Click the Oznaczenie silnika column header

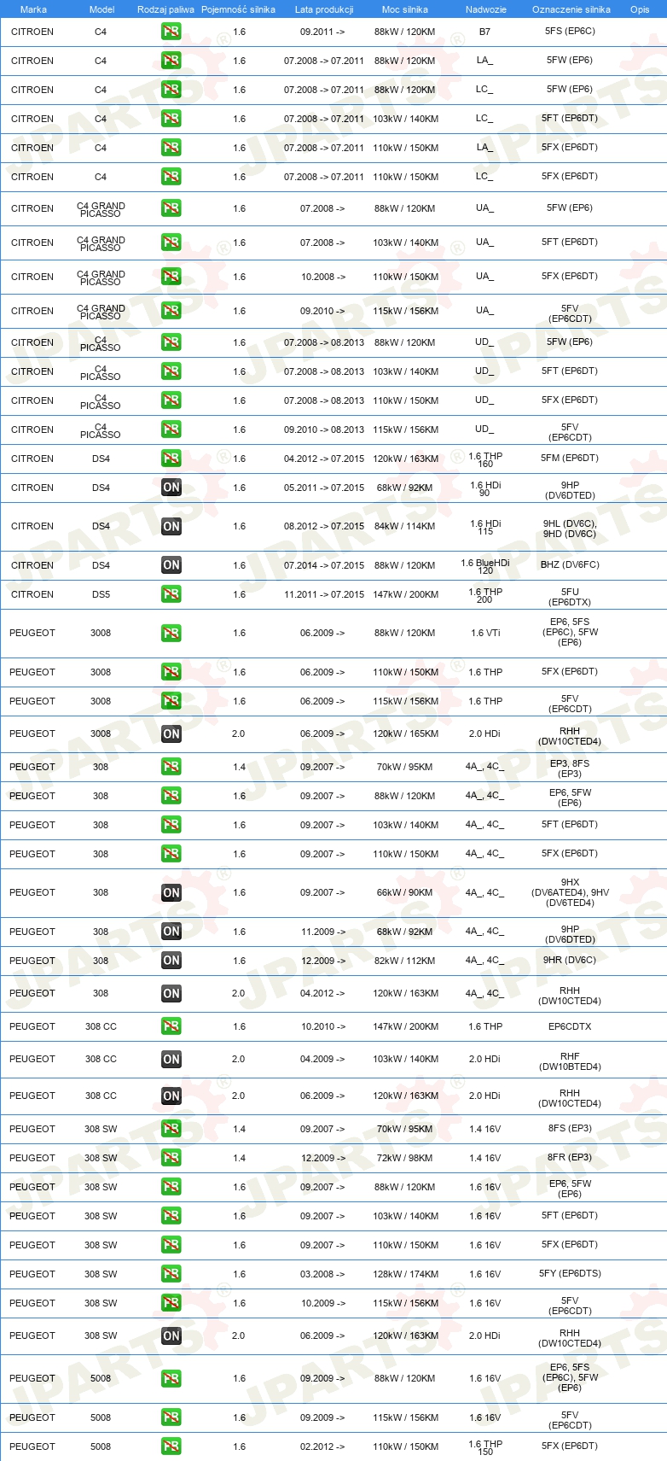coord(571,9)
